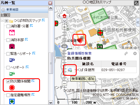Click the 検索範囲に追加 magnifier icon
Image resolution: width=140 pixels, height=105 pixels.
pos(70,70)
